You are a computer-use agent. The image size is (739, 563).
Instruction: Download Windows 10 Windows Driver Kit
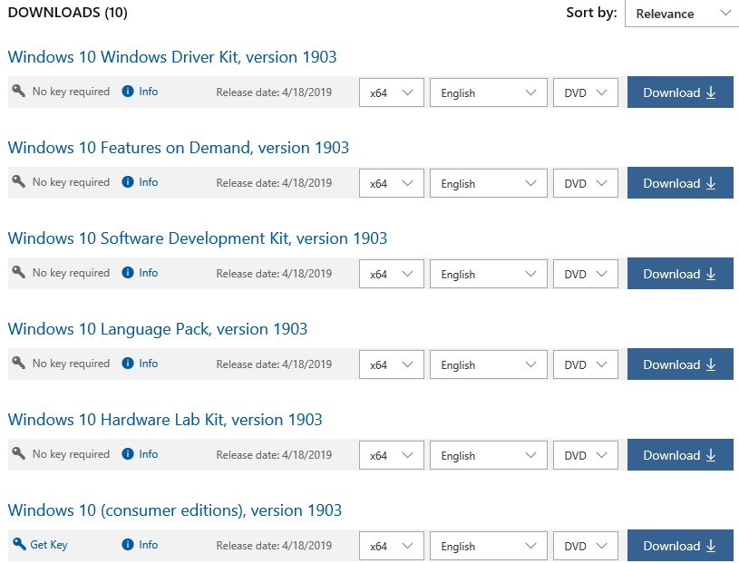tap(679, 92)
